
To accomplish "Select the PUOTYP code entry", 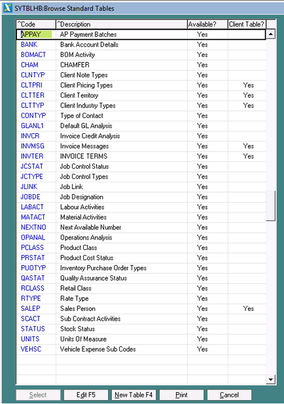I will click(33, 268).
